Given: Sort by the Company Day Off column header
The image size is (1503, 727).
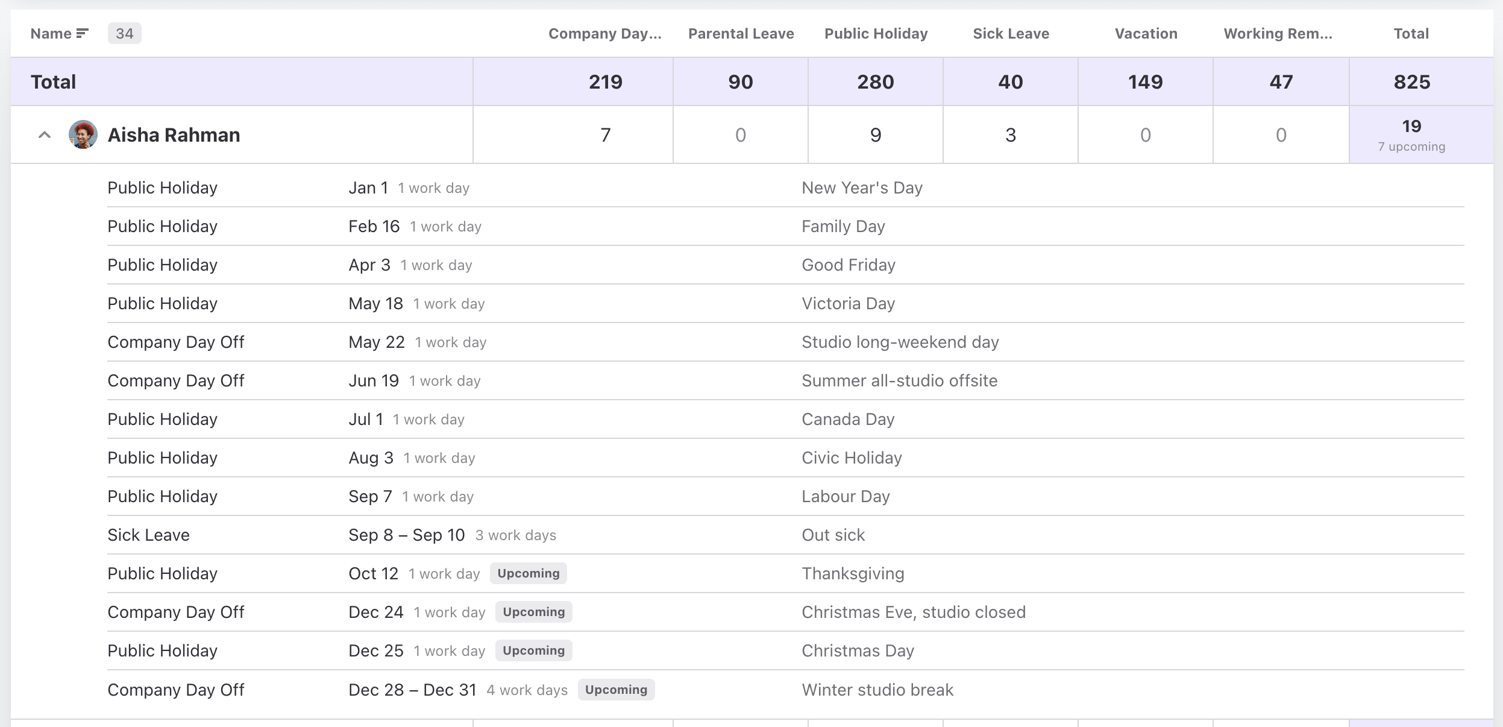Looking at the screenshot, I should pos(605,33).
